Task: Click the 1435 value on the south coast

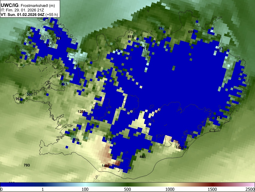Action: coord(106,166)
